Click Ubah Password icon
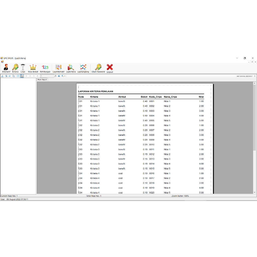257x257 pixels. click(x=98, y=68)
